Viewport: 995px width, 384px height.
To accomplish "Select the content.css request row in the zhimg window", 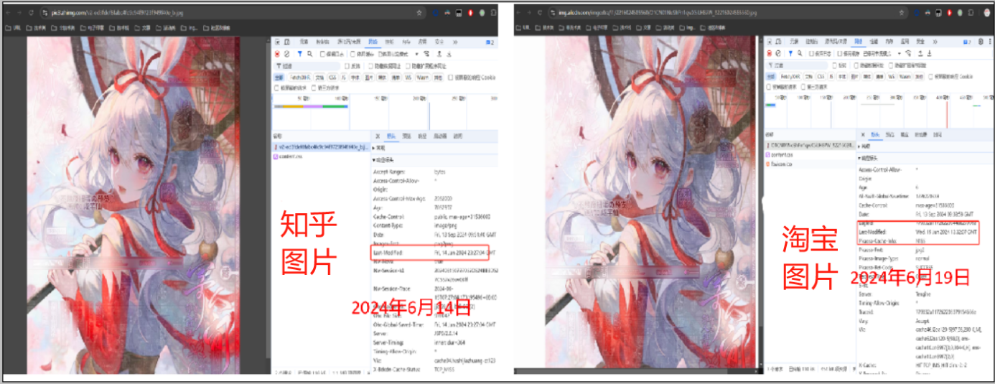I will pyautogui.click(x=322, y=156).
